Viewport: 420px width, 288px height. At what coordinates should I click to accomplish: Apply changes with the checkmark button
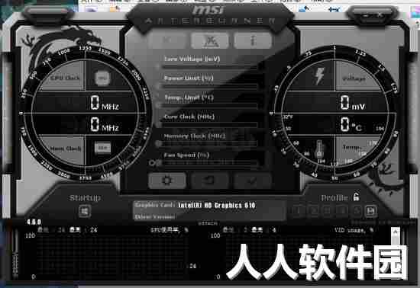(252, 181)
